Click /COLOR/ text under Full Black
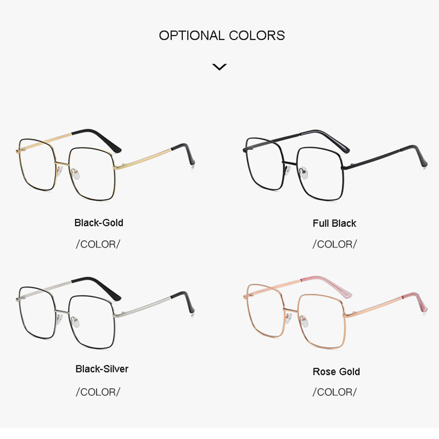439x439 pixels. pos(335,244)
